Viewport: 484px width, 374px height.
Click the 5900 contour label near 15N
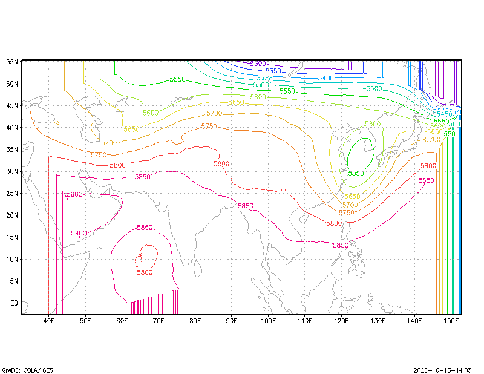click(79, 233)
